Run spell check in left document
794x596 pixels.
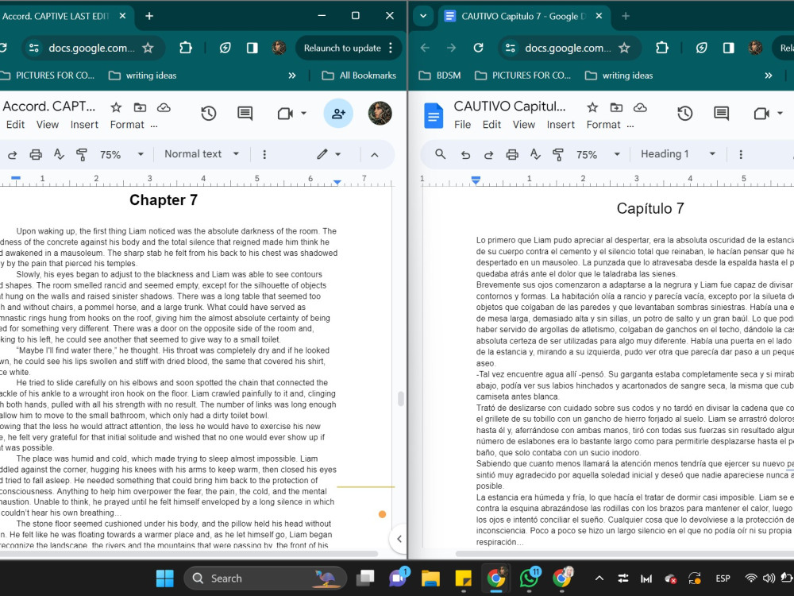[x=59, y=155]
